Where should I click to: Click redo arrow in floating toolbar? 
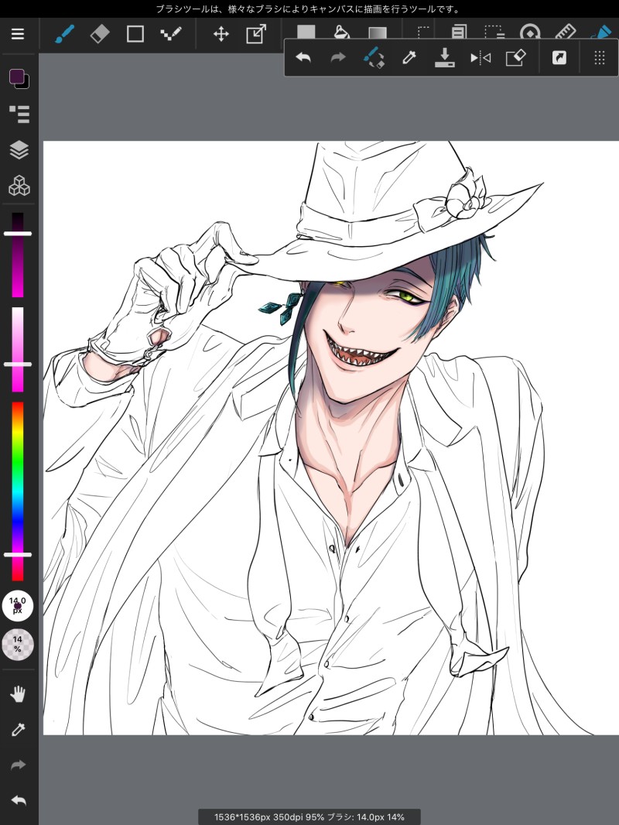(338, 57)
